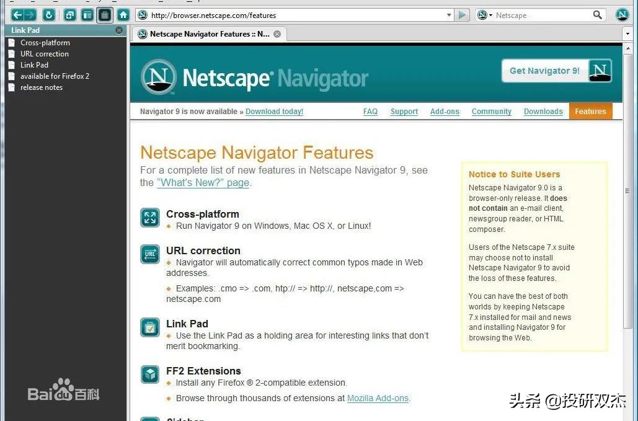Screen dimensions: 638x421
Task: Open the 'release notes' Link Pad entry
Action: pos(42,87)
